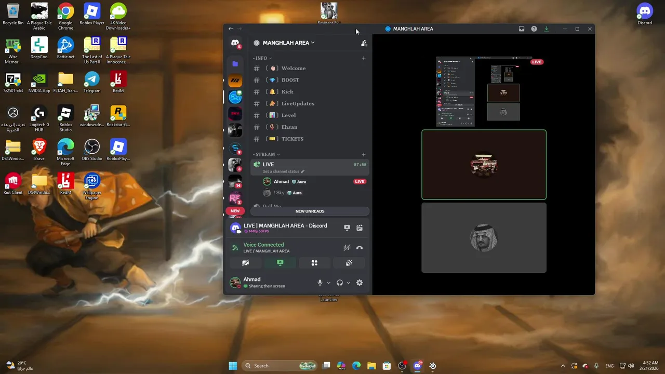Open the Welcome text channel

310,68
